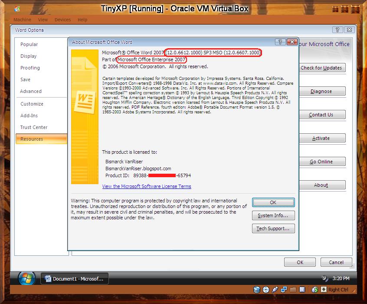Click Cancel in Word Options
Image resolution: width=367 pixels, height=304 pixels.
coord(336,262)
